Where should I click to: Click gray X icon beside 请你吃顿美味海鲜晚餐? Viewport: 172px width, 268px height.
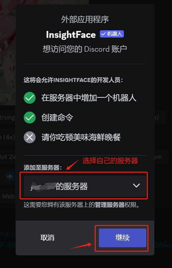pos(30,137)
